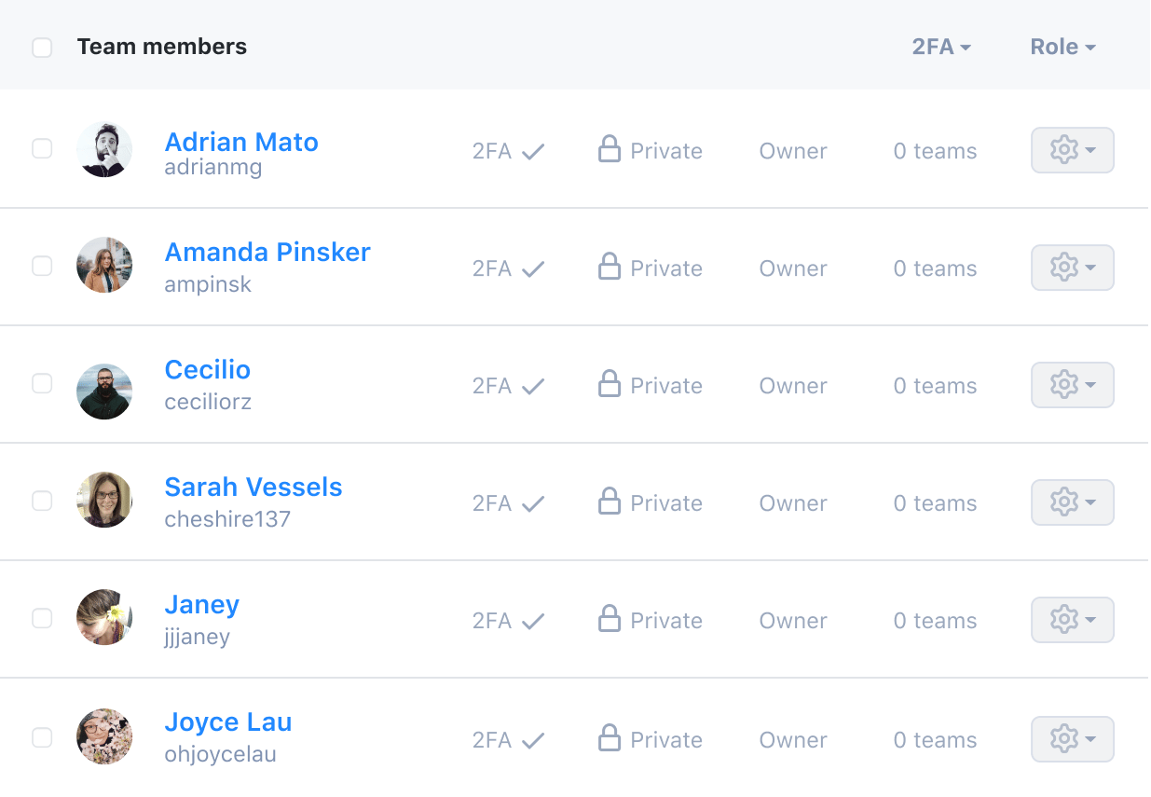
Task: Open gear settings menu for Adrian Mato
Action: 1072,150
